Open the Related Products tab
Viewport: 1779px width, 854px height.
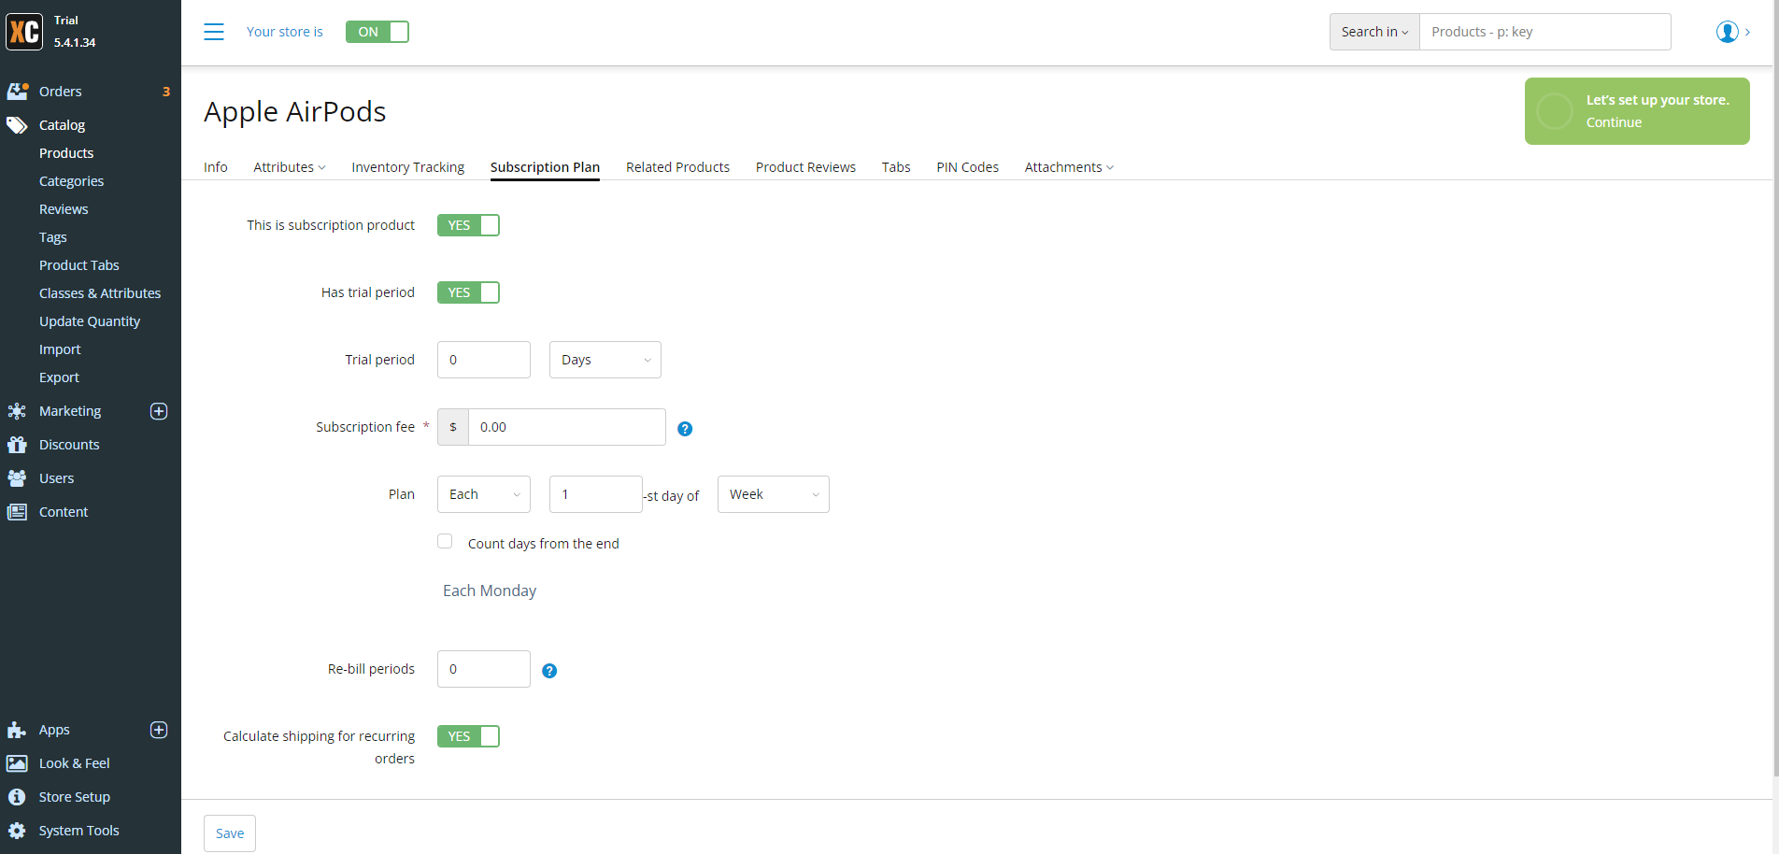(x=677, y=167)
